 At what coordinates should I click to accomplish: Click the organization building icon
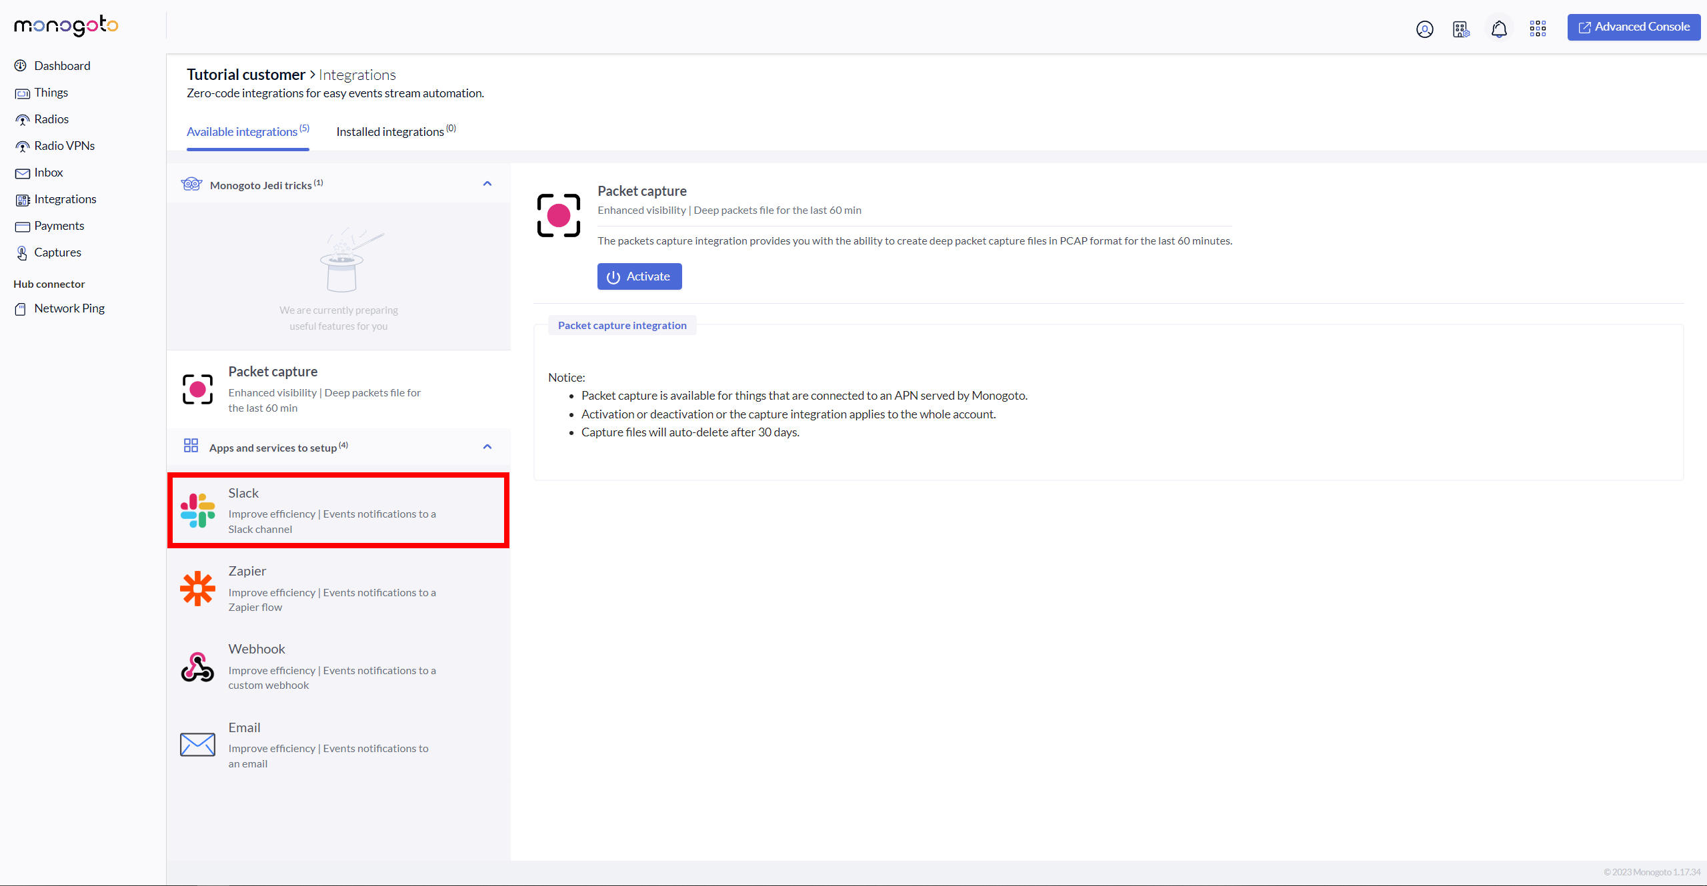pyautogui.click(x=1460, y=29)
